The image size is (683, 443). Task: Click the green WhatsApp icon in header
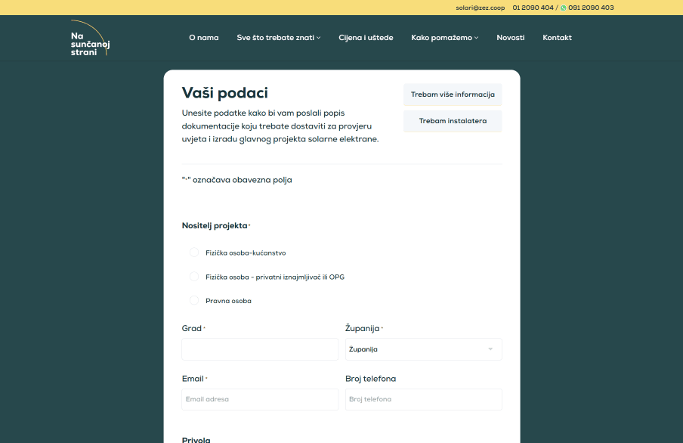(563, 8)
